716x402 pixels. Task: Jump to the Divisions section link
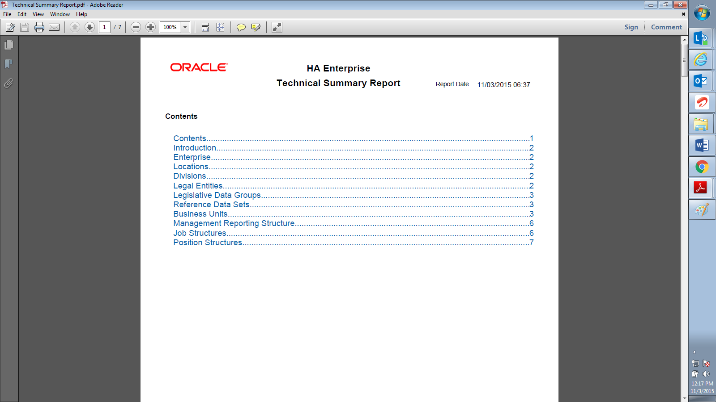pos(354,176)
